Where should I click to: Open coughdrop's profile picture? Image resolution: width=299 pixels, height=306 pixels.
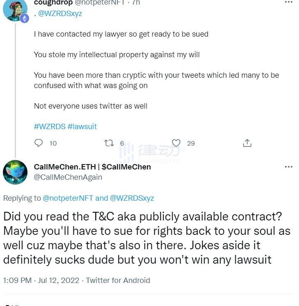click(x=14, y=9)
